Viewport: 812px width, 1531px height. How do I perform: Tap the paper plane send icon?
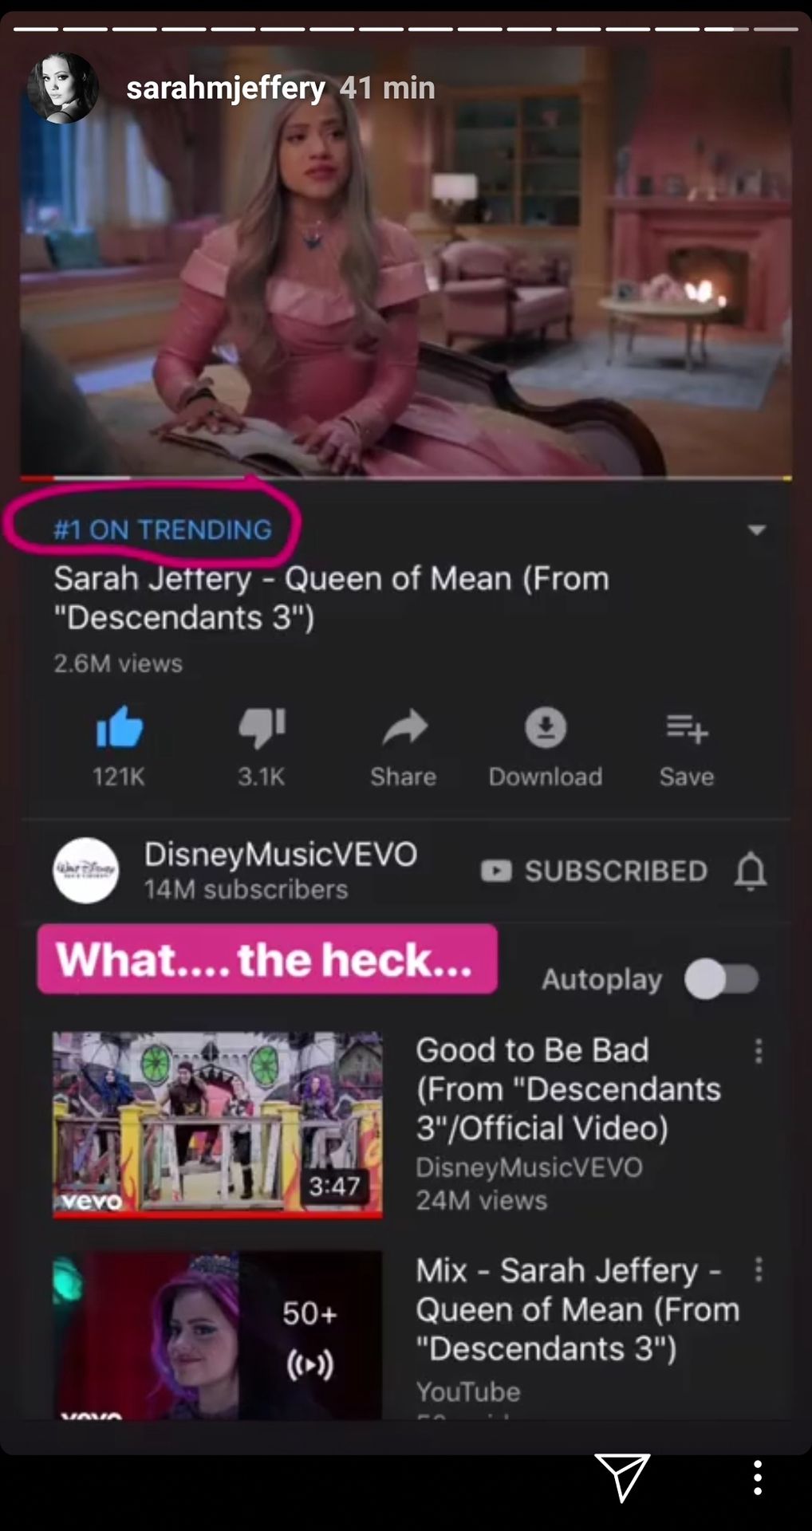(622, 1477)
